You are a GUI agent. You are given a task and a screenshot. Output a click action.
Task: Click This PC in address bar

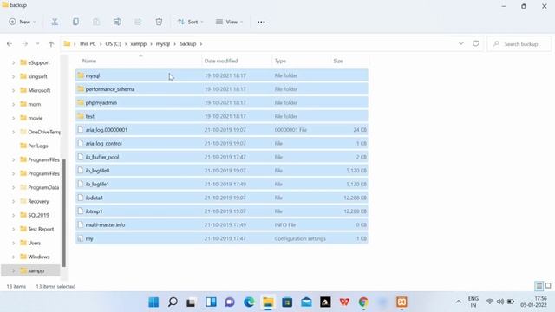(x=88, y=44)
